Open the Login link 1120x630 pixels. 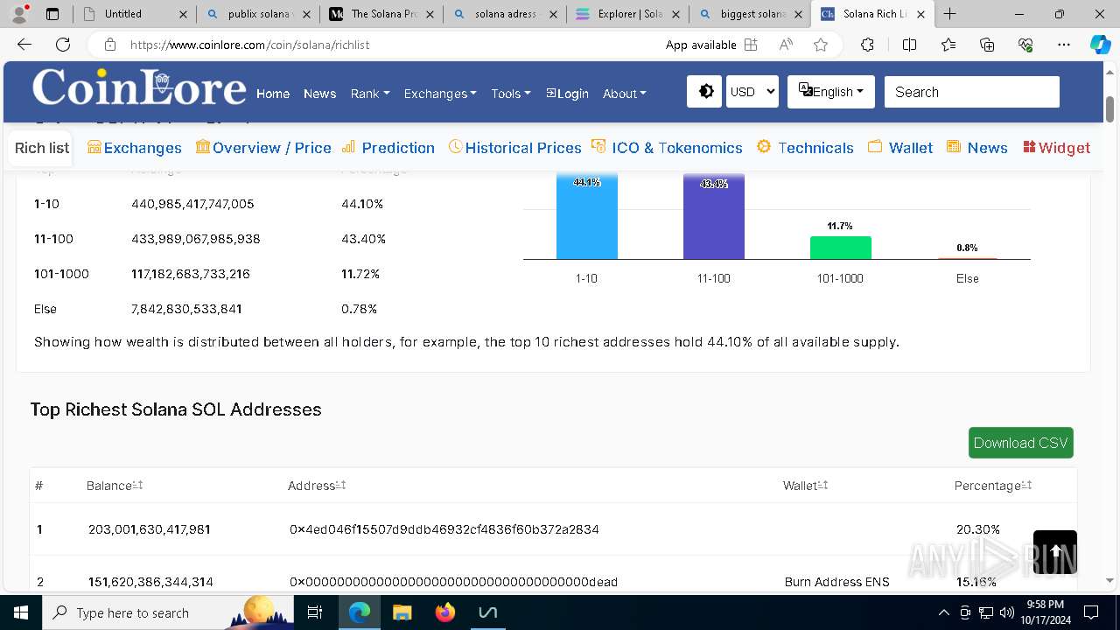tap(567, 94)
